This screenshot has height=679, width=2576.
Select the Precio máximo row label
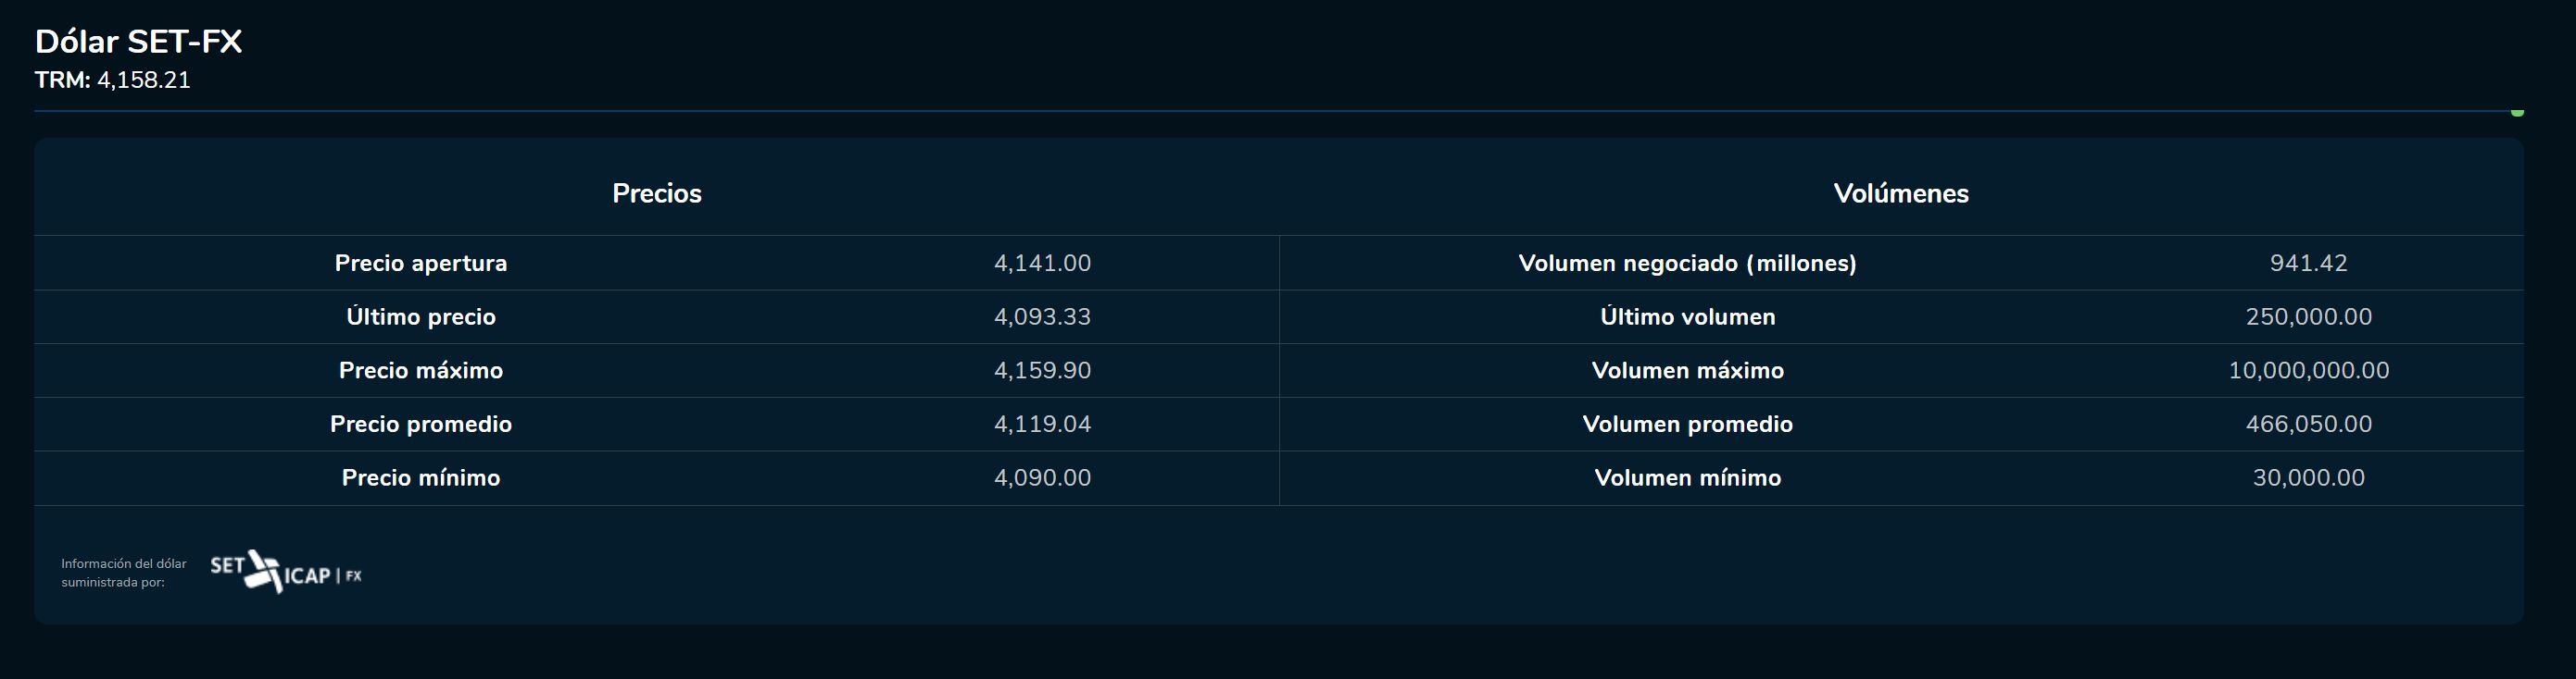(421, 370)
